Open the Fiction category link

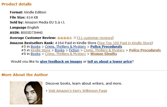coord(74,50)
